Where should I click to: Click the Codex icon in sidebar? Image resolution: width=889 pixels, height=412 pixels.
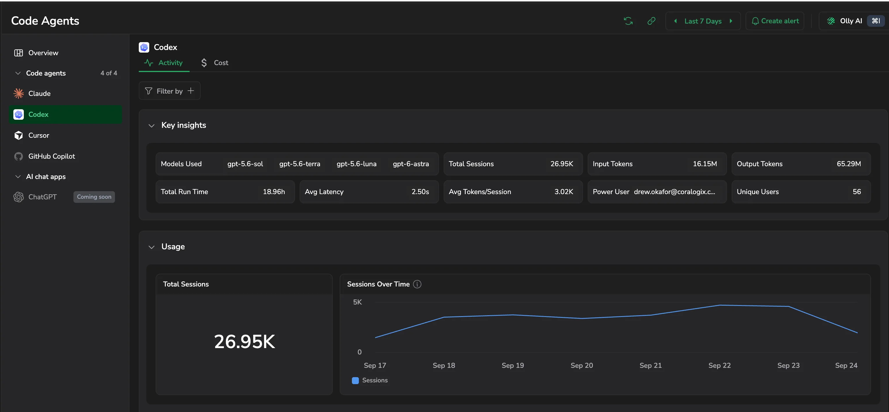[x=19, y=114]
